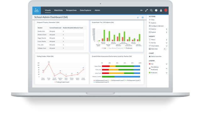Click the gray Pass (Below Proficient) color dot
This screenshot has width=201, height=113.
point(149,68)
